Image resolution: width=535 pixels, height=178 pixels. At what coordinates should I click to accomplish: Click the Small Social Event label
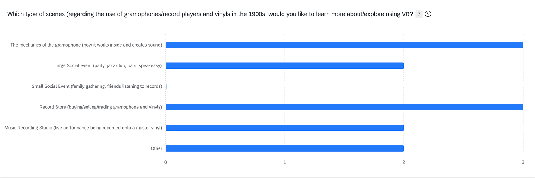[97, 86]
